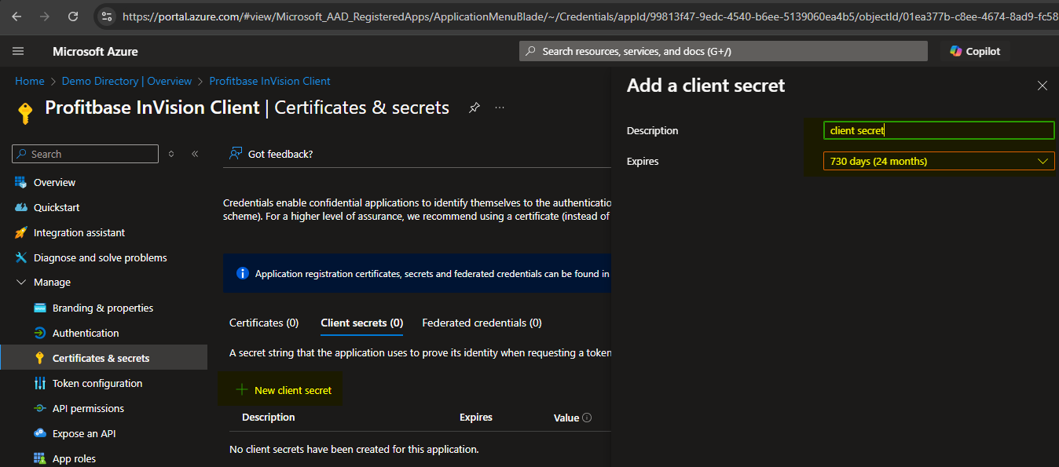Open the Federated credentials tab
1059x467 pixels.
pos(482,323)
